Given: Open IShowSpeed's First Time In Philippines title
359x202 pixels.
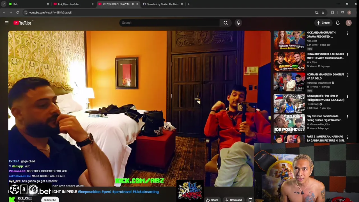Looking at the screenshot, I should [325, 98].
